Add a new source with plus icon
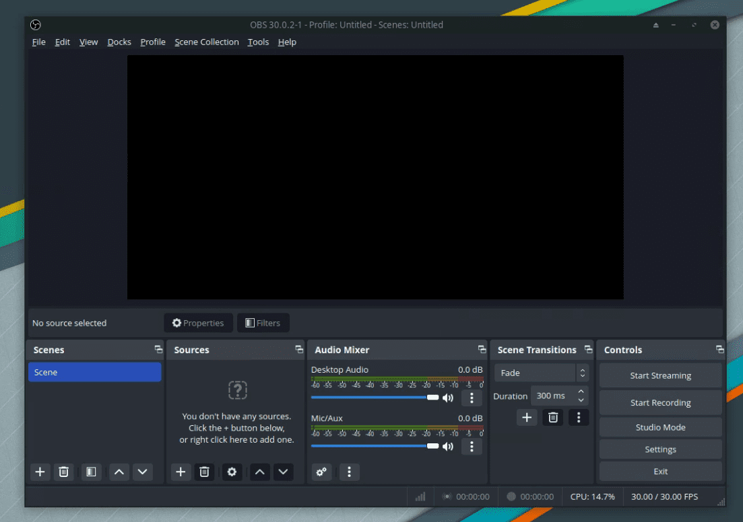Screen dimensions: 743x522 [181, 472]
